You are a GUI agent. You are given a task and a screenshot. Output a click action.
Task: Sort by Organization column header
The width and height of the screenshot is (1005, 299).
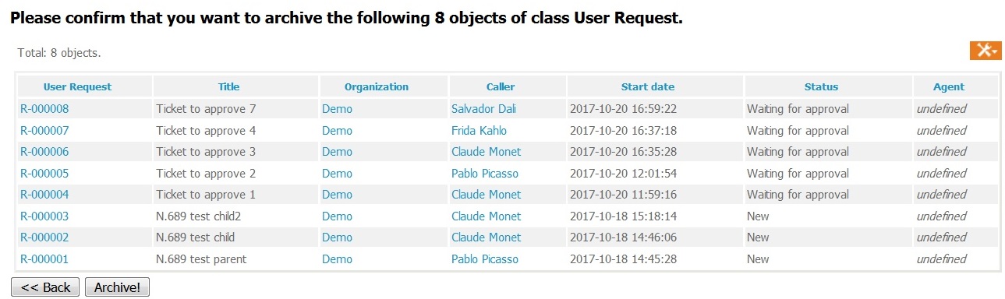(377, 87)
